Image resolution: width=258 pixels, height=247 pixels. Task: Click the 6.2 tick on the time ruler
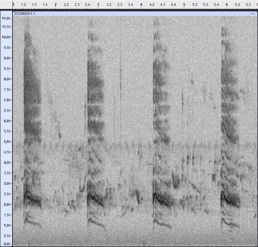pyautogui.click(x=237, y=5)
